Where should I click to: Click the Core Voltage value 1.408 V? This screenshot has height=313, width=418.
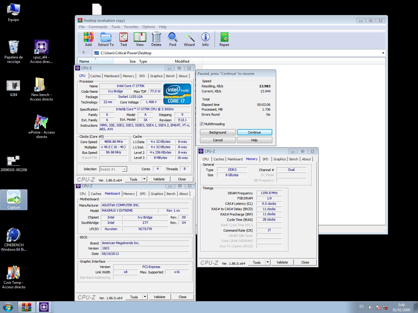pyautogui.click(x=151, y=102)
